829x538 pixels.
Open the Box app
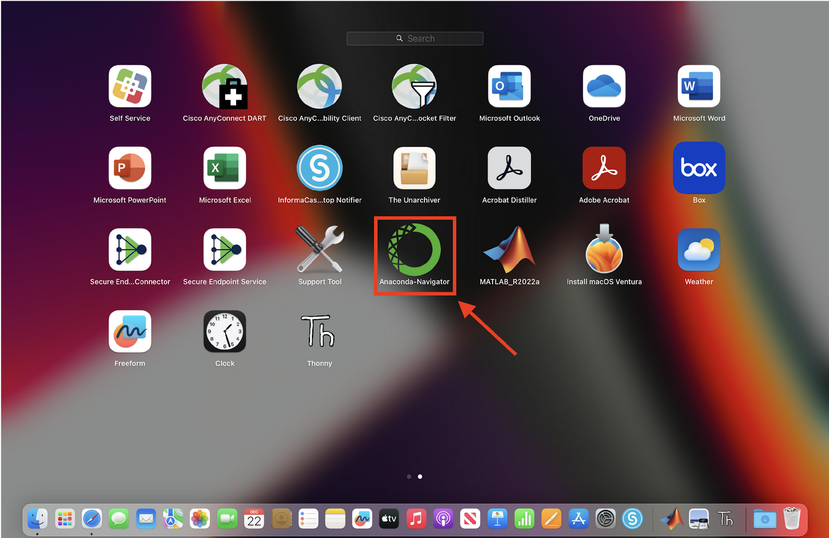point(699,168)
